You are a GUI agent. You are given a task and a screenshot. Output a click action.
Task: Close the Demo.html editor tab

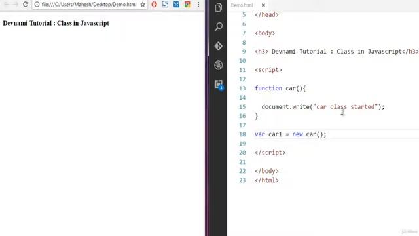[x=263, y=5]
